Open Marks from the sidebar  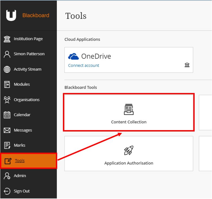point(28,145)
